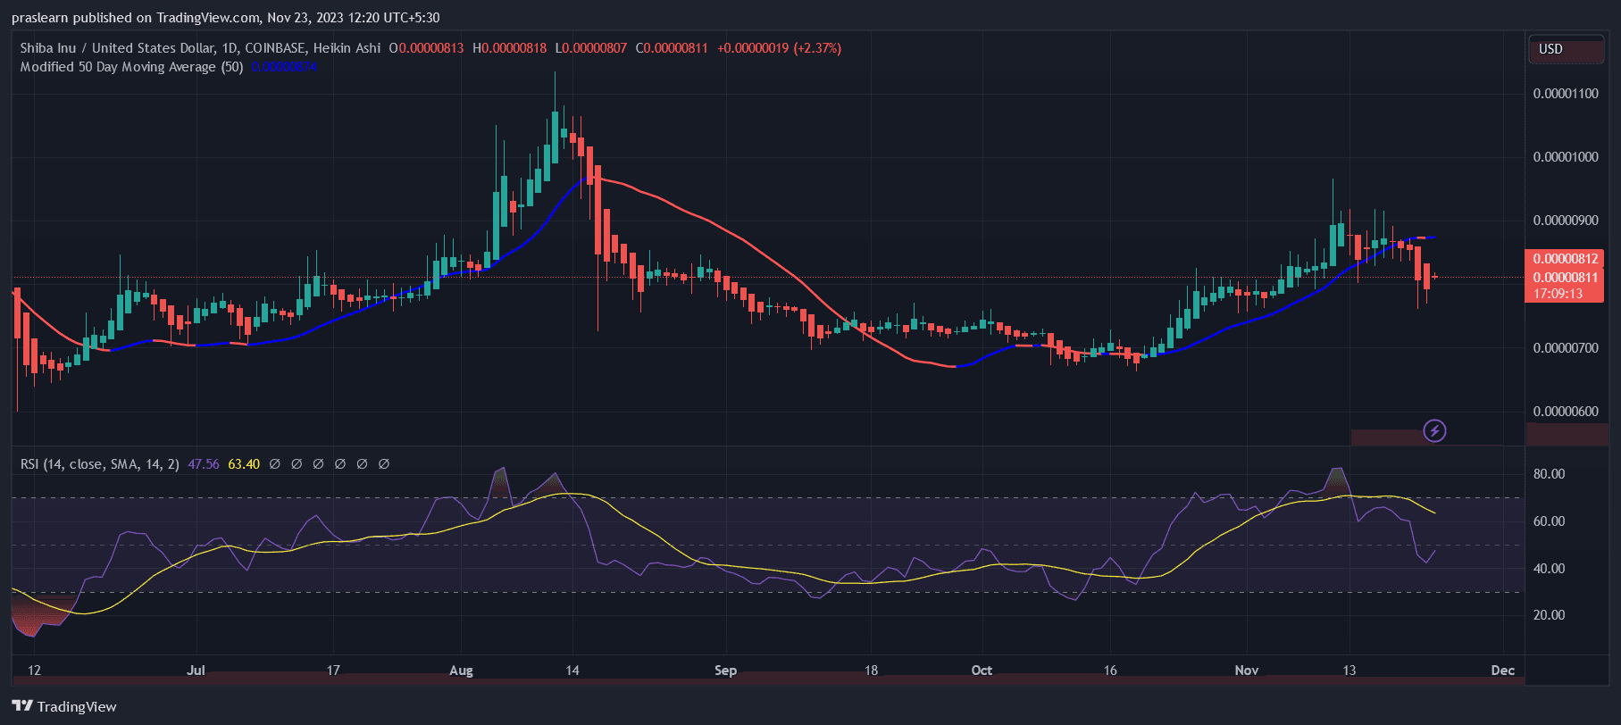Image resolution: width=1621 pixels, height=725 pixels.
Task: Click the blue moving average value 0.00000874
Action: coord(283,67)
